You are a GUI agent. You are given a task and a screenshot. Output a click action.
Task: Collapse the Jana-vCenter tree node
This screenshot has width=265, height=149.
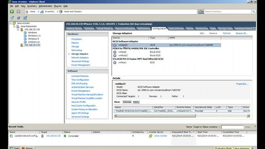pyautogui.click(x=11, y=23)
